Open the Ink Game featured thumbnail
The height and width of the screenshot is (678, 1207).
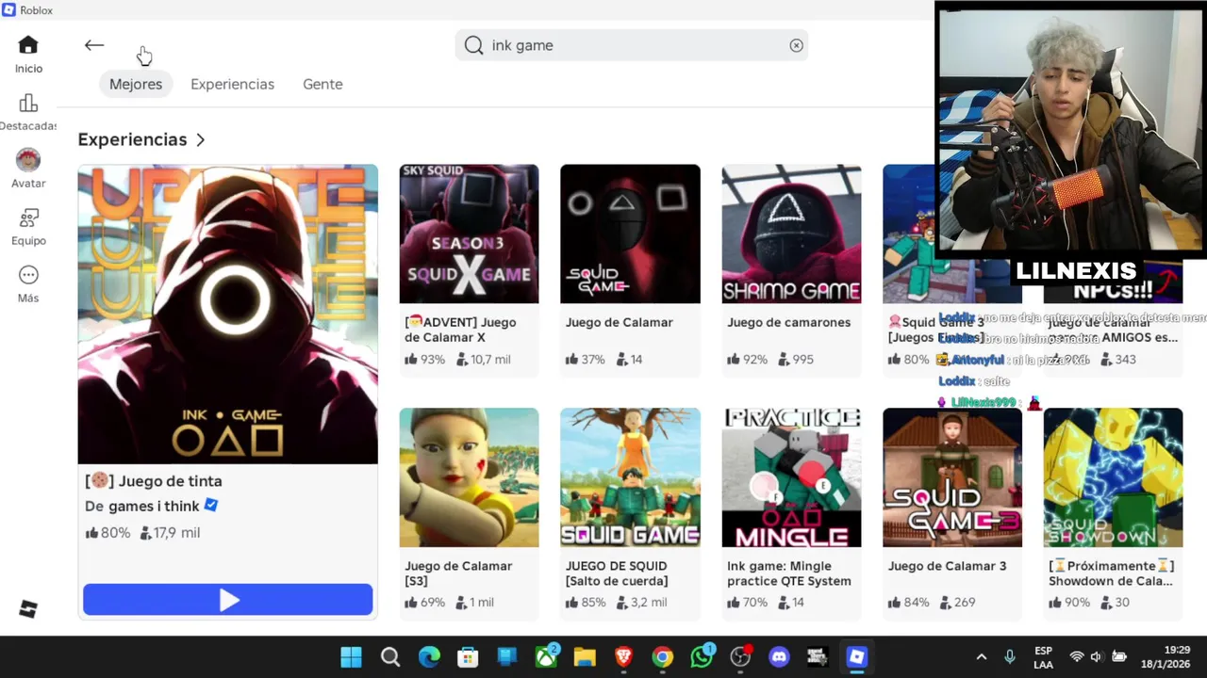[227, 314]
